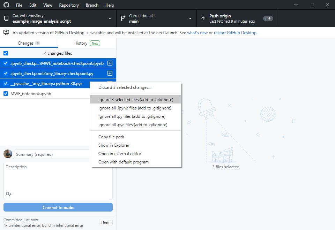Switch to the History tab
This screenshot has height=230, width=335.
tap(87, 43)
